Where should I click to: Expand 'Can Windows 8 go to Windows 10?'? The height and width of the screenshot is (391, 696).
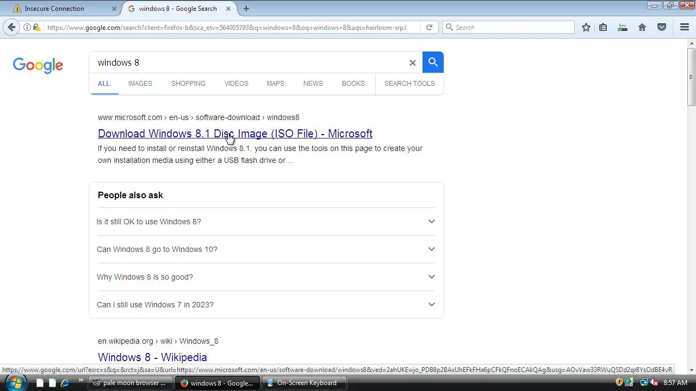click(266, 249)
